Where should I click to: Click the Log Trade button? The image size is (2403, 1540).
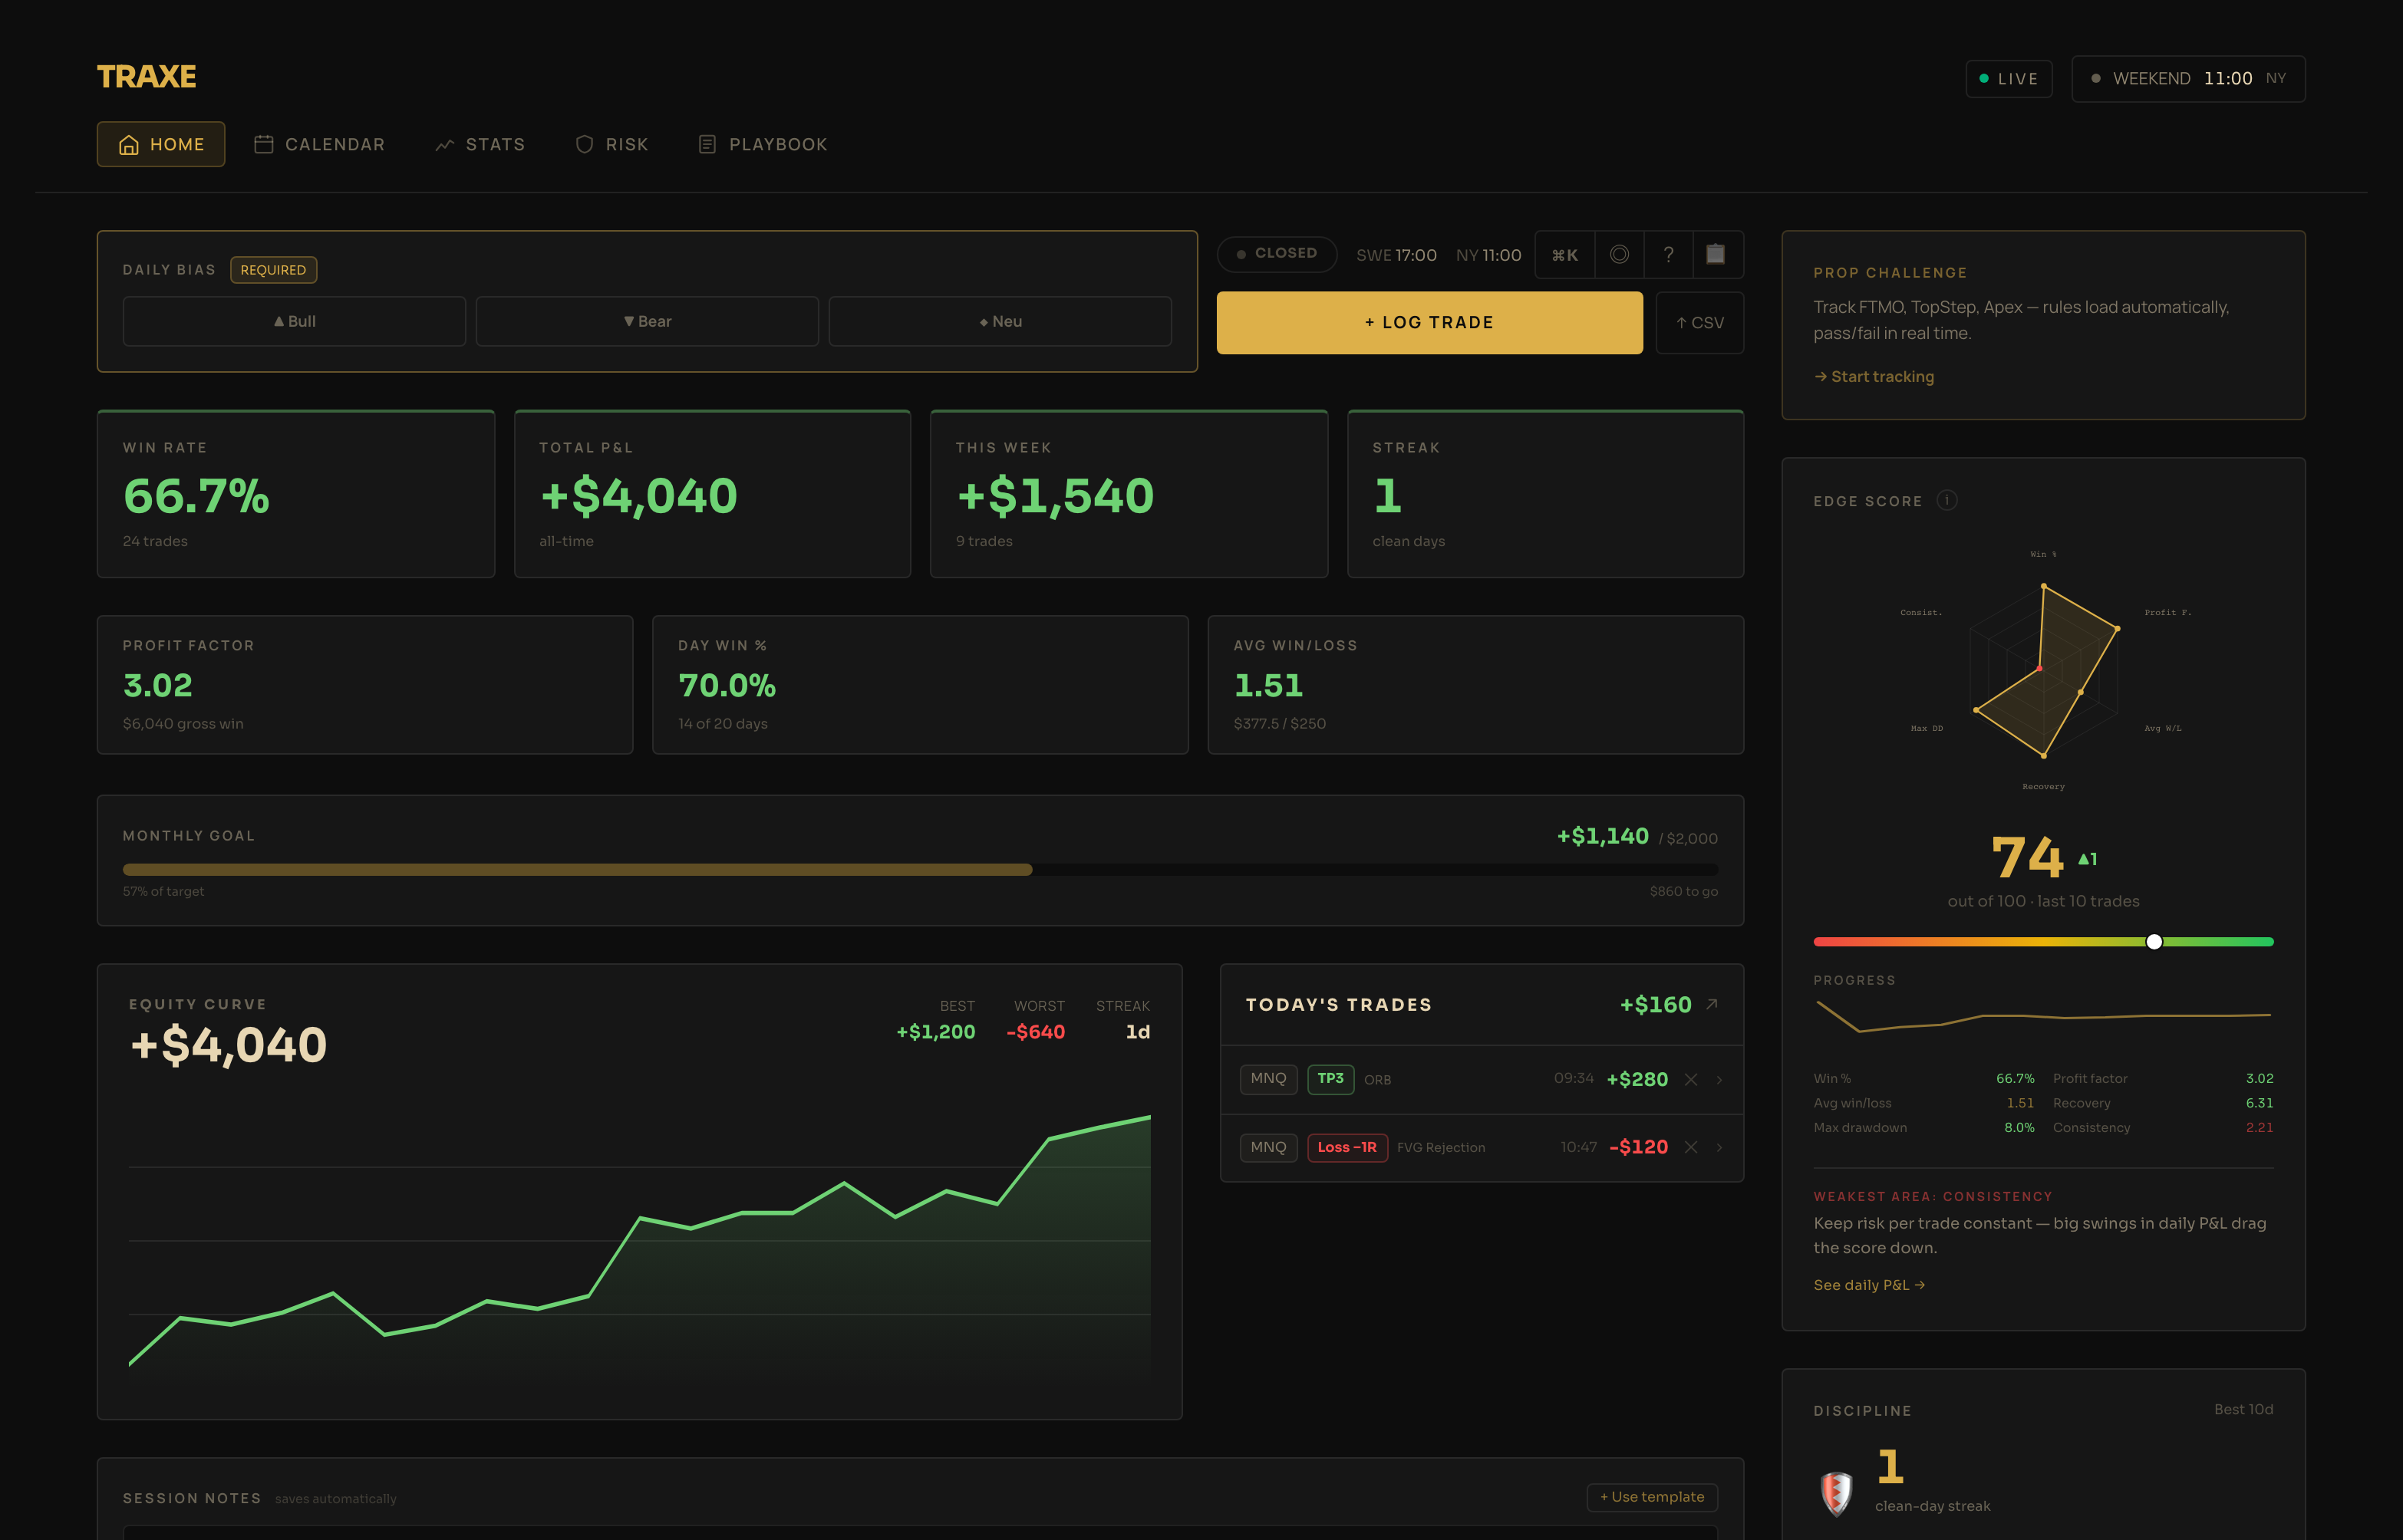pyautogui.click(x=1429, y=322)
